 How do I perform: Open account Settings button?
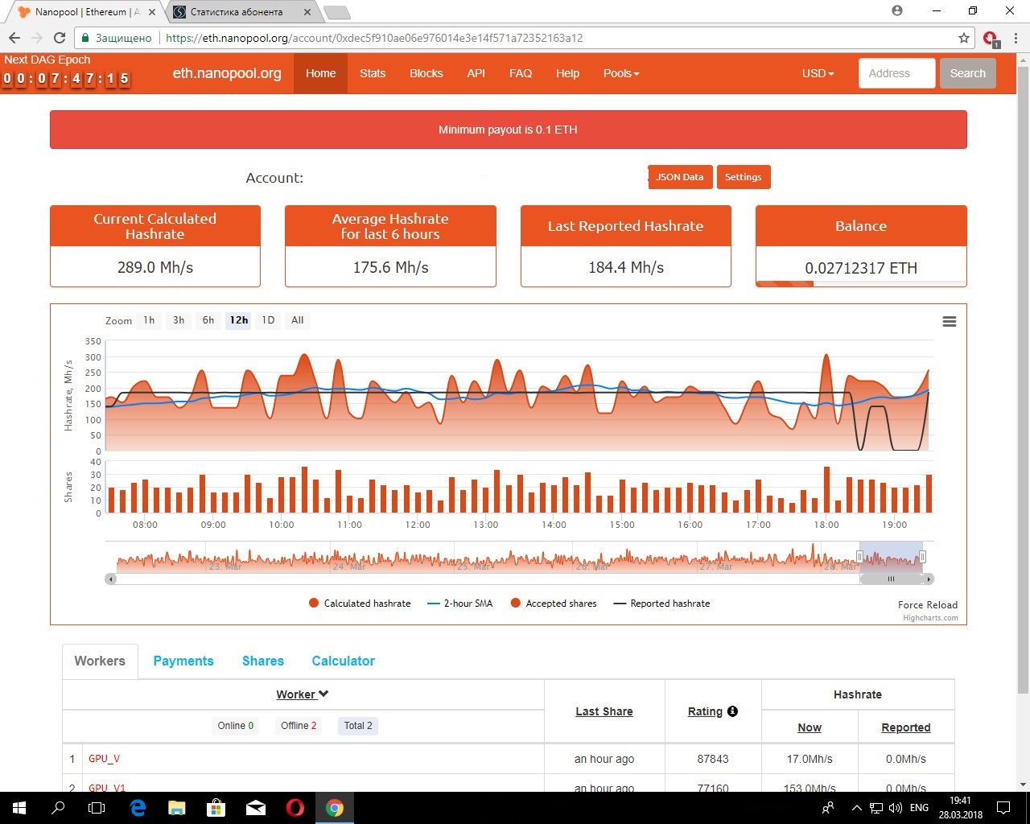point(744,177)
